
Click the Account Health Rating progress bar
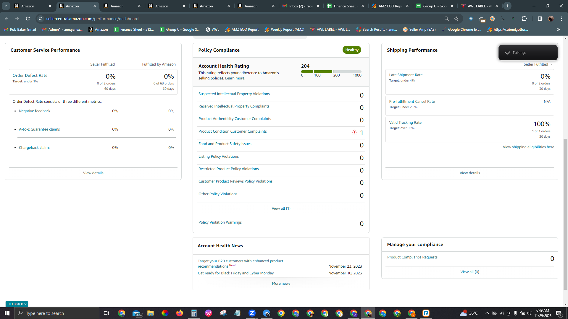click(331, 71)
